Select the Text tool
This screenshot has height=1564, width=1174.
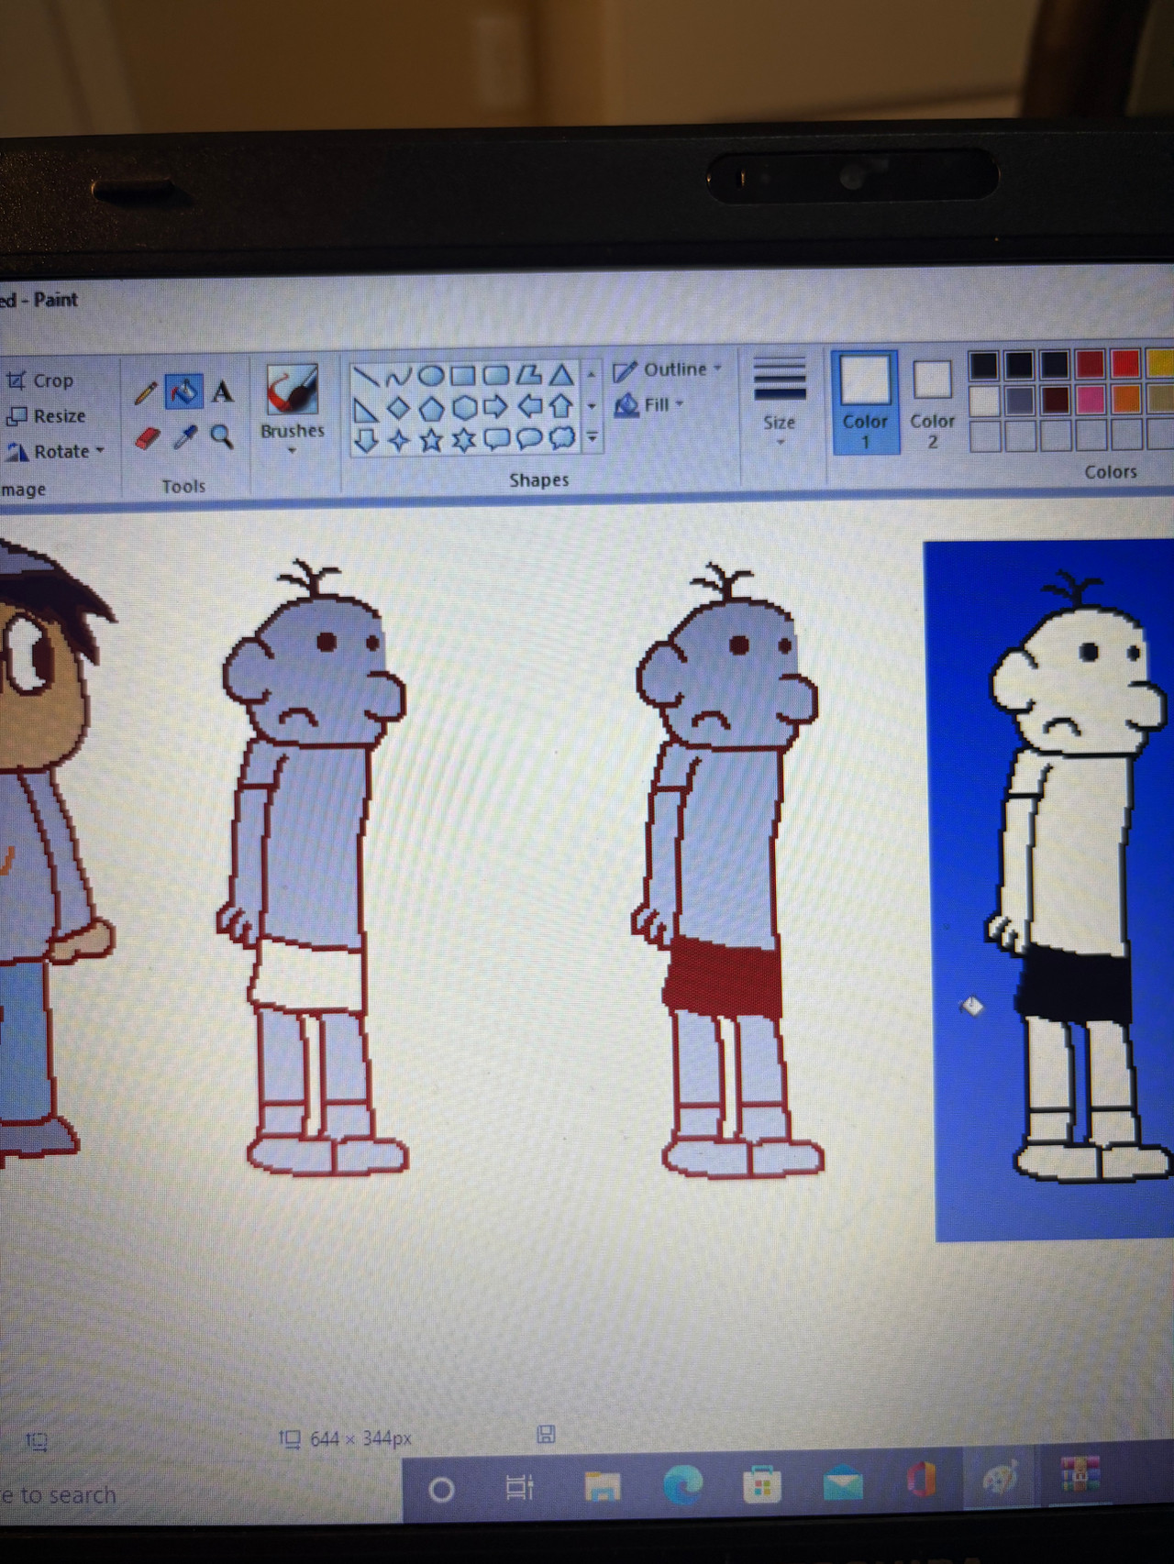[x=222, y=392]
